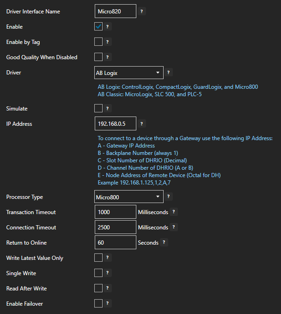The width and height of the screenshot is (281, 314).
Task: Show help for Enable by Tag
Action: coord(108,42)
